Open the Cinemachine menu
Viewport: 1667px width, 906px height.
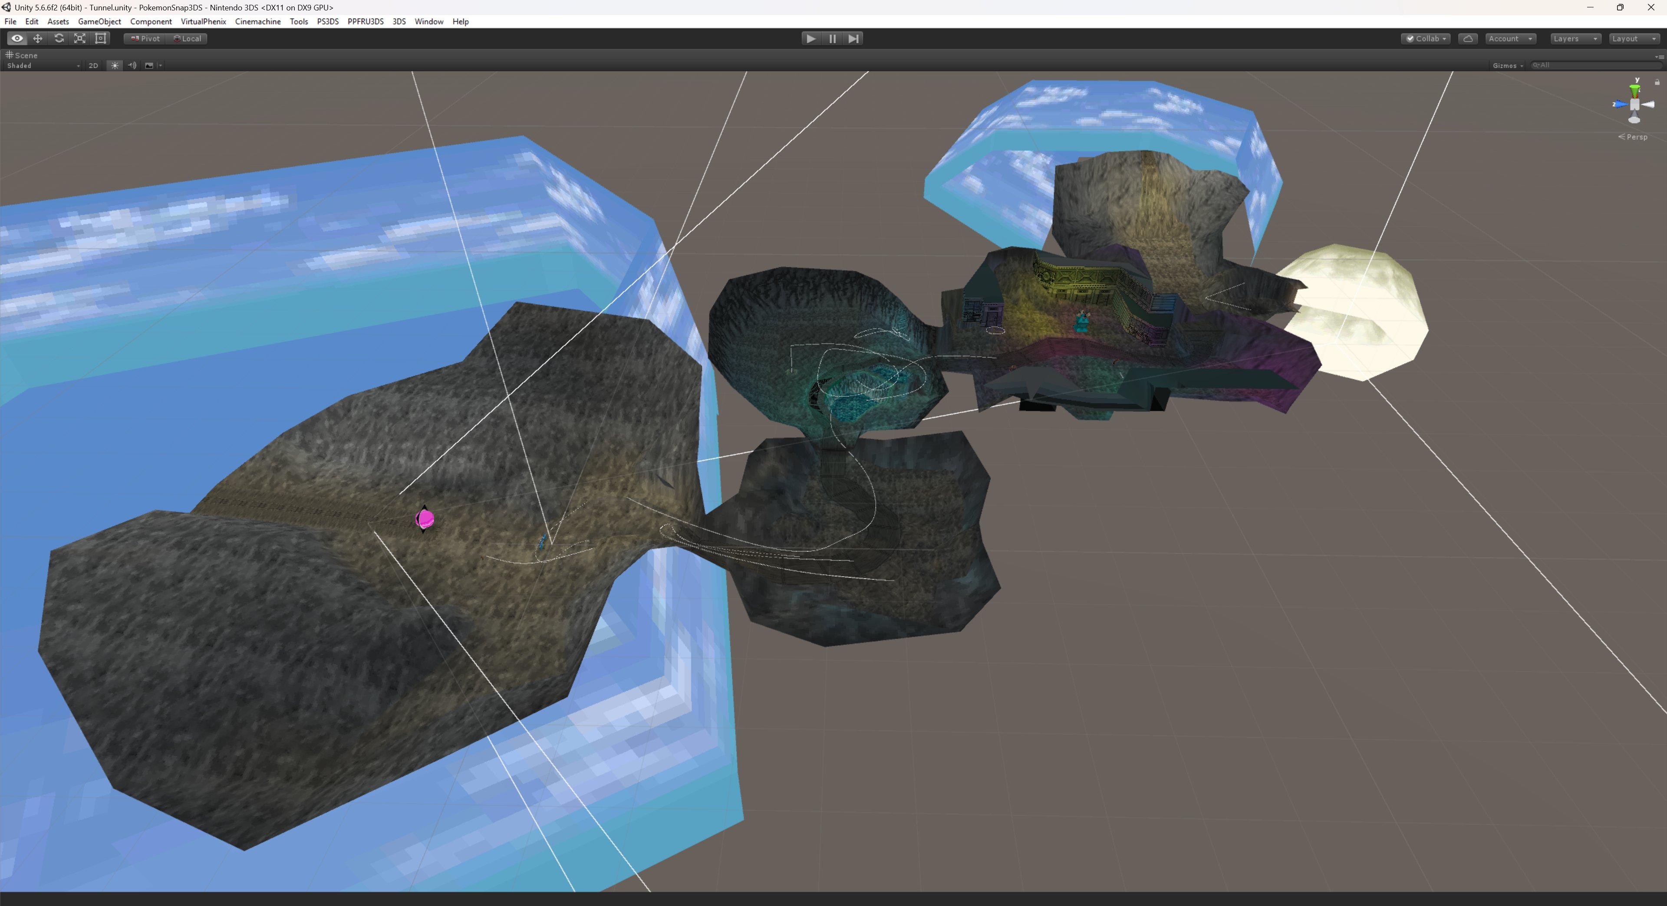pyautogui.click(x=257, y=21)
